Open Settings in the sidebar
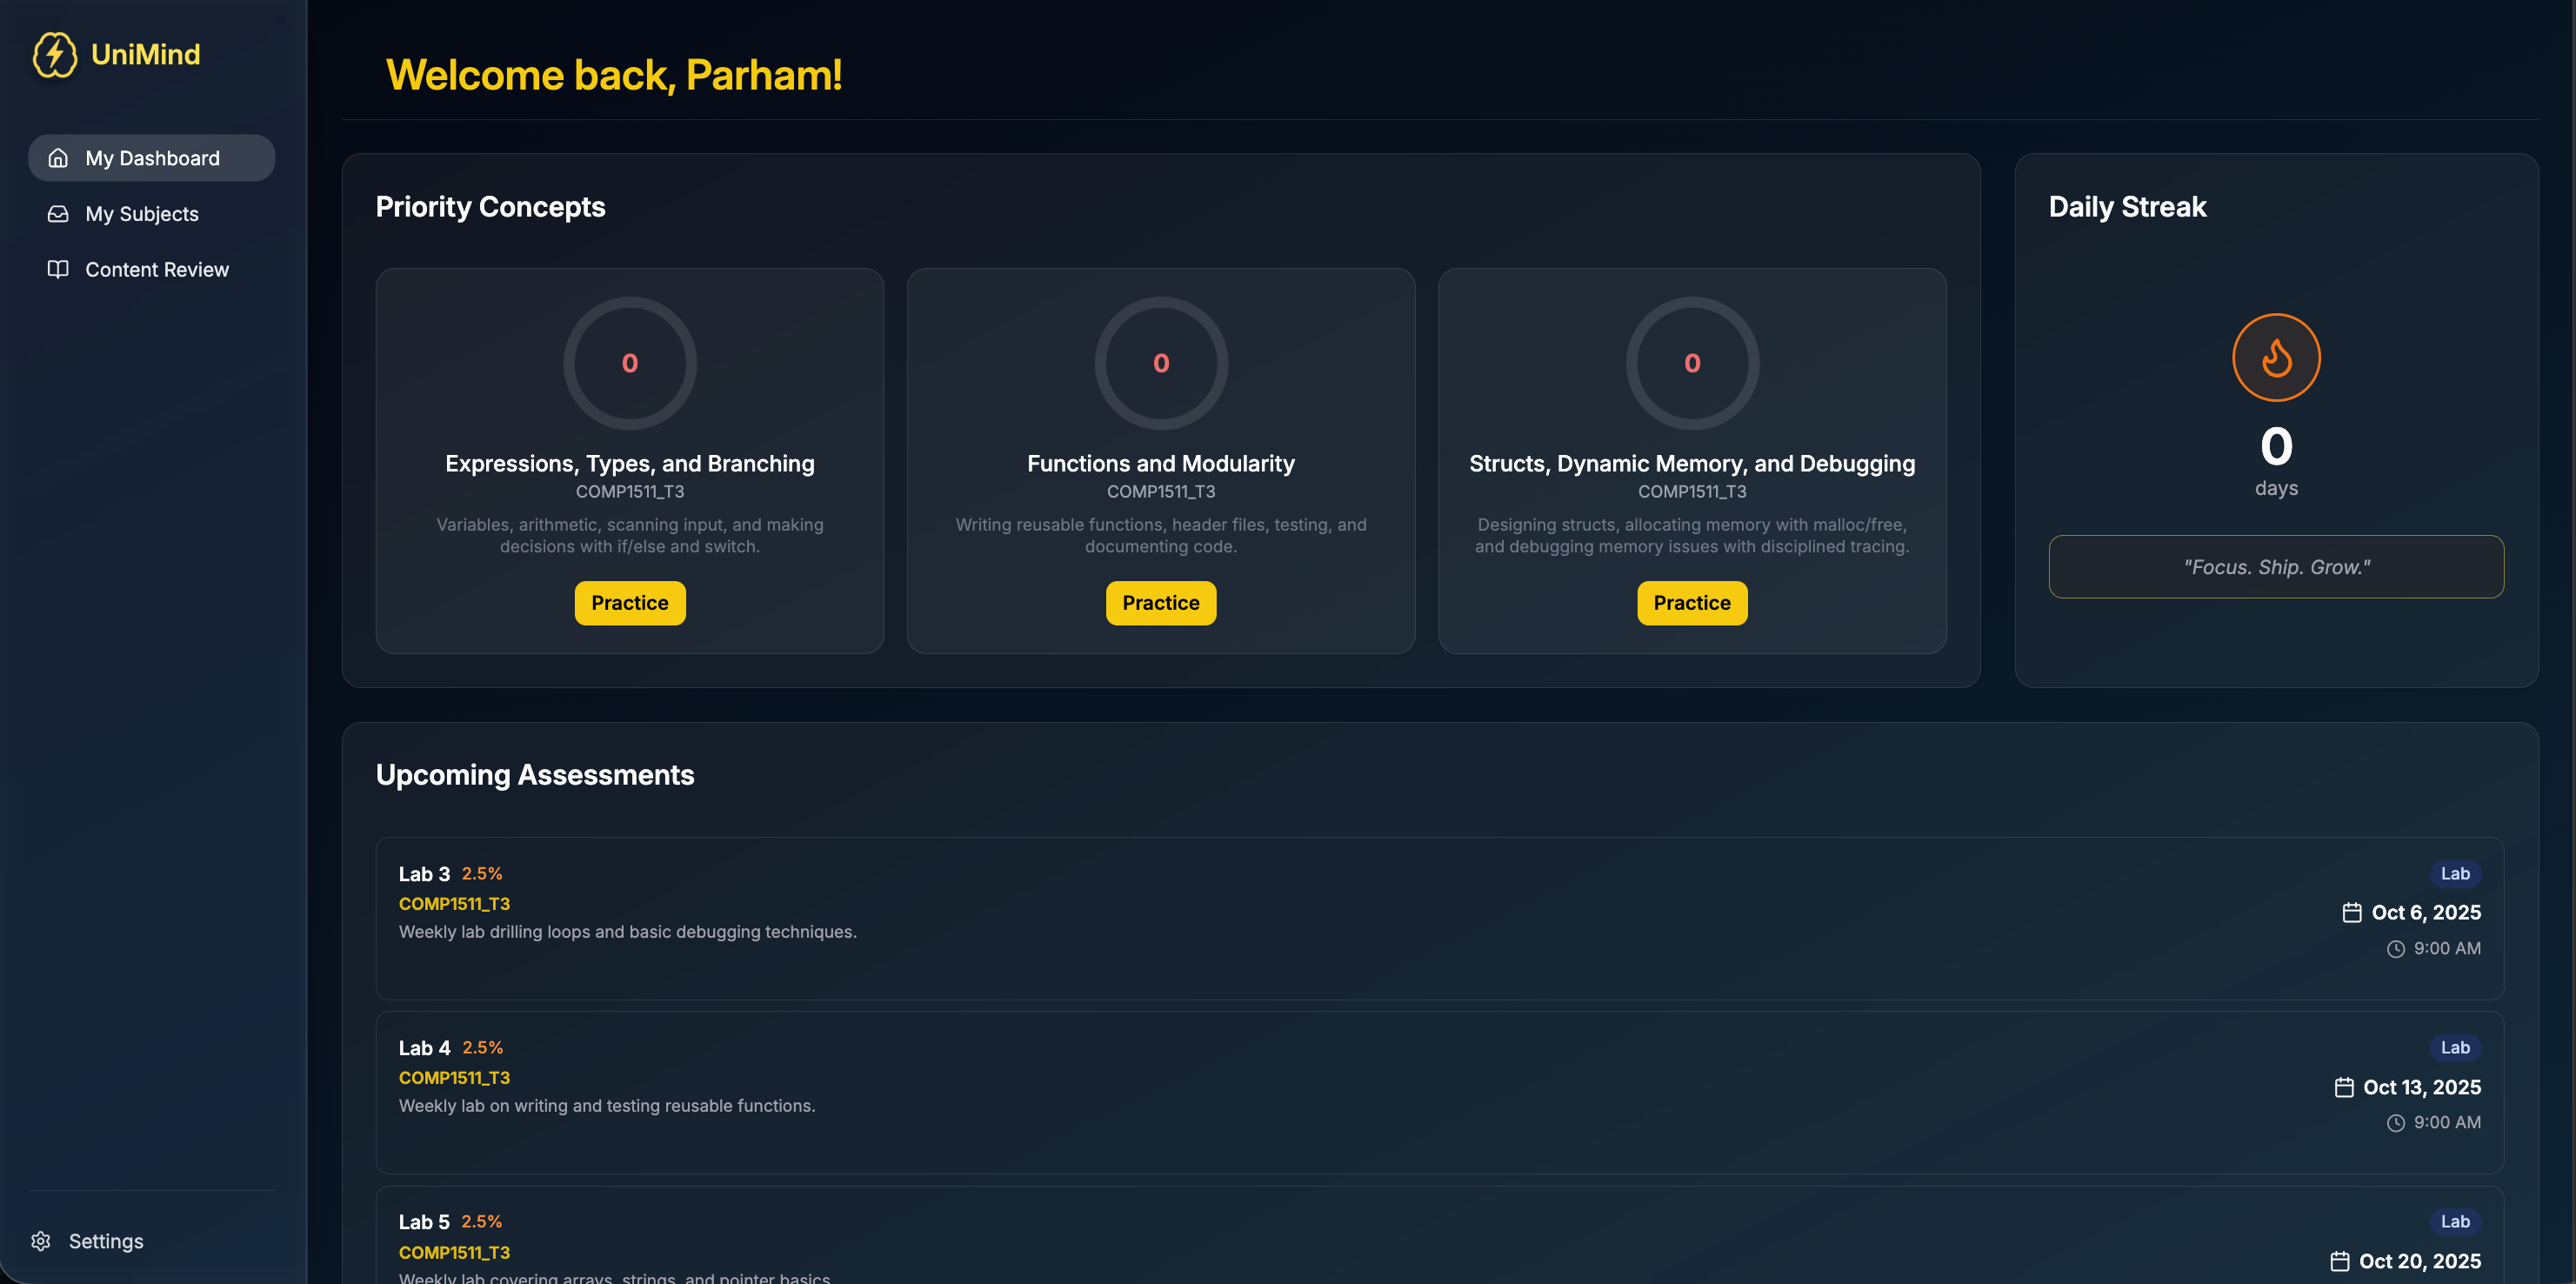2576x1284 pixels. (x=106, y=1241)
